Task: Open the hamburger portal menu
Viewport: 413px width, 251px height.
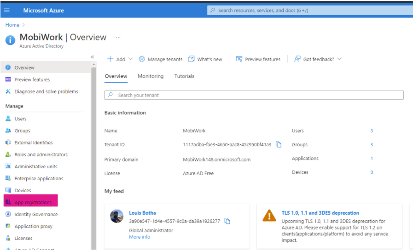Action: 7,10
